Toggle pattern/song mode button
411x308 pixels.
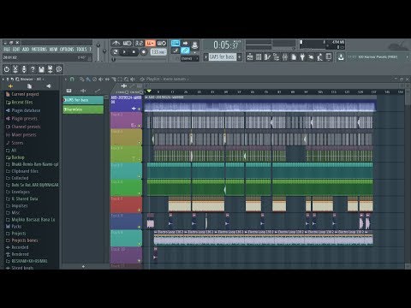pyautogui.click(x=116, y=52)
